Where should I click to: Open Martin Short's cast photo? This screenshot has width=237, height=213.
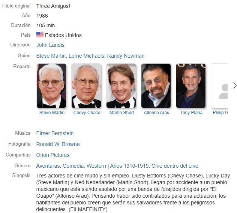121,86
